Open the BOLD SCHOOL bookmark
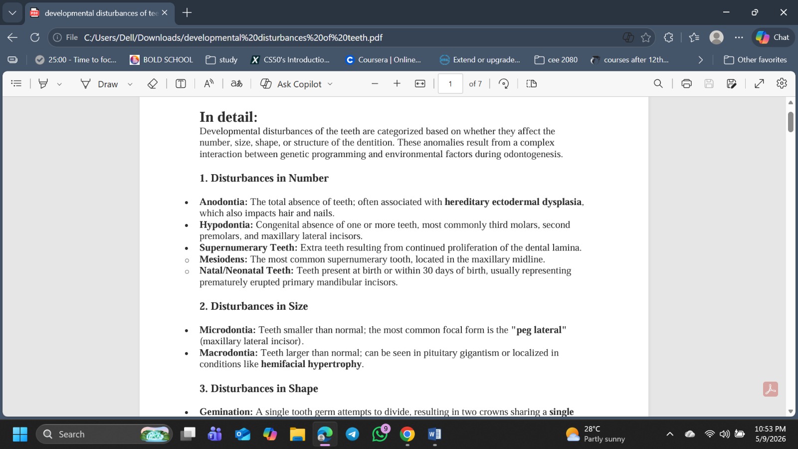This screenshot has width=798, height=449. [161, 60]
